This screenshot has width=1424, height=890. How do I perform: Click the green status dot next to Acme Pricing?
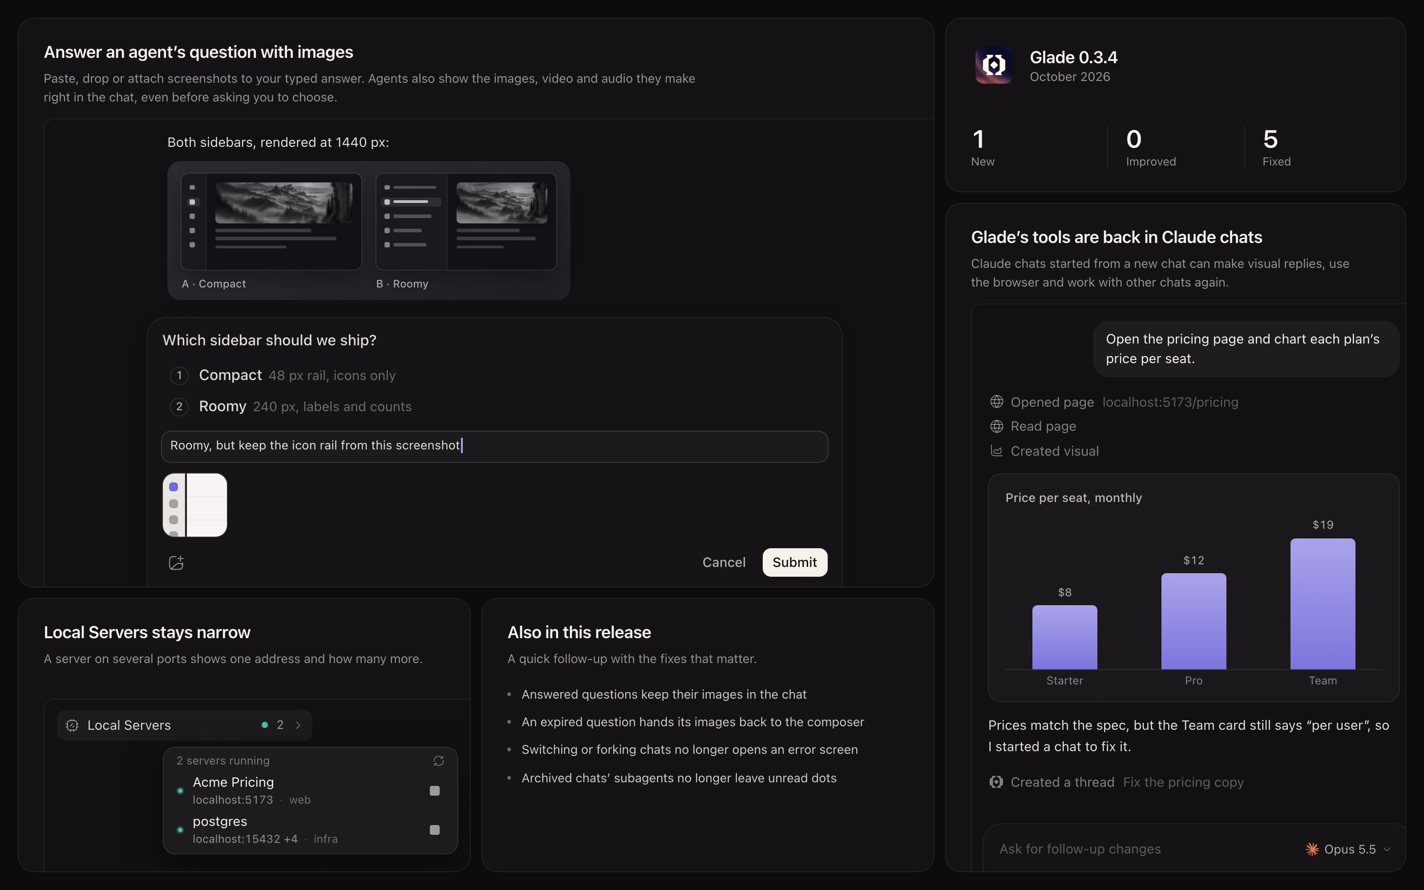(x=180, y=790)
